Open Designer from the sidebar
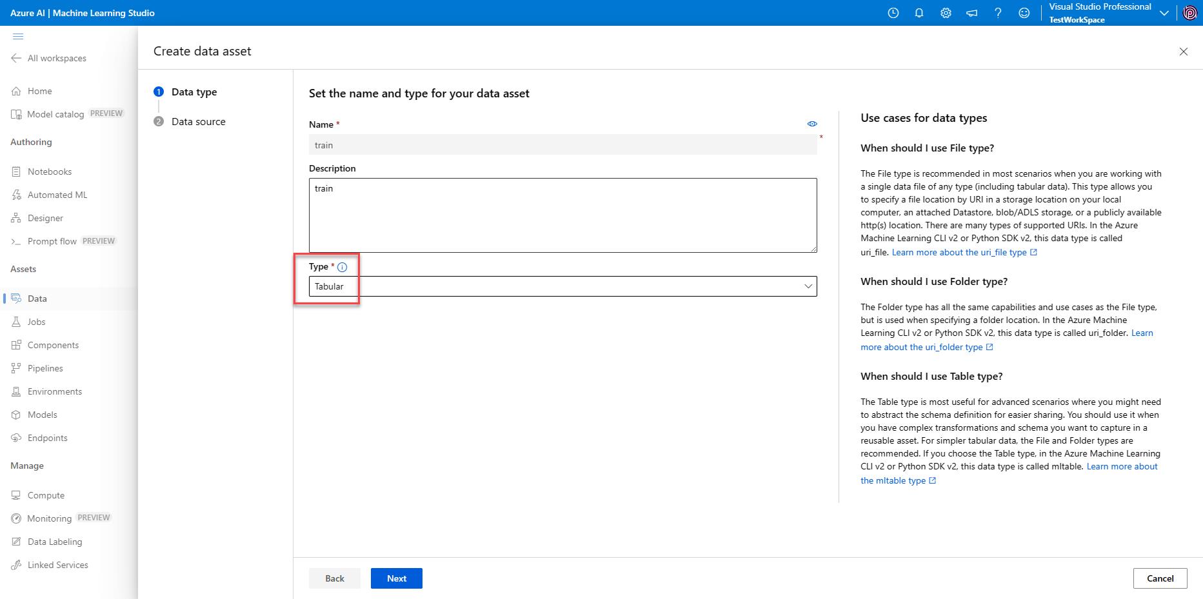This screenshot has width=1203, height=599. [x=45, y=218]
